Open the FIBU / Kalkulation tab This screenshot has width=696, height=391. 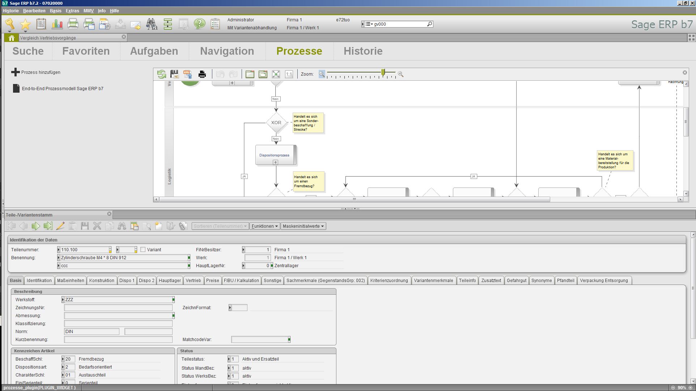click(x=241, y=281)
